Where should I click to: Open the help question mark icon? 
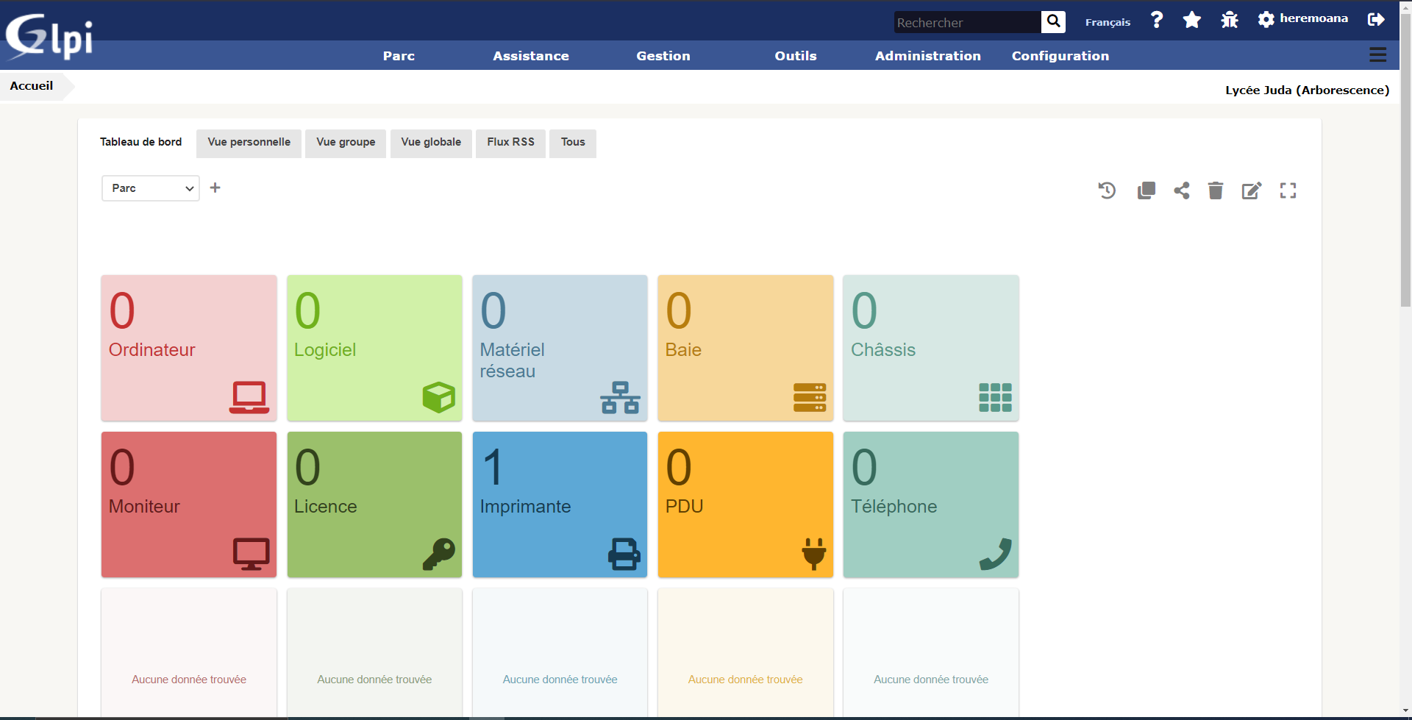point(1157,20)
